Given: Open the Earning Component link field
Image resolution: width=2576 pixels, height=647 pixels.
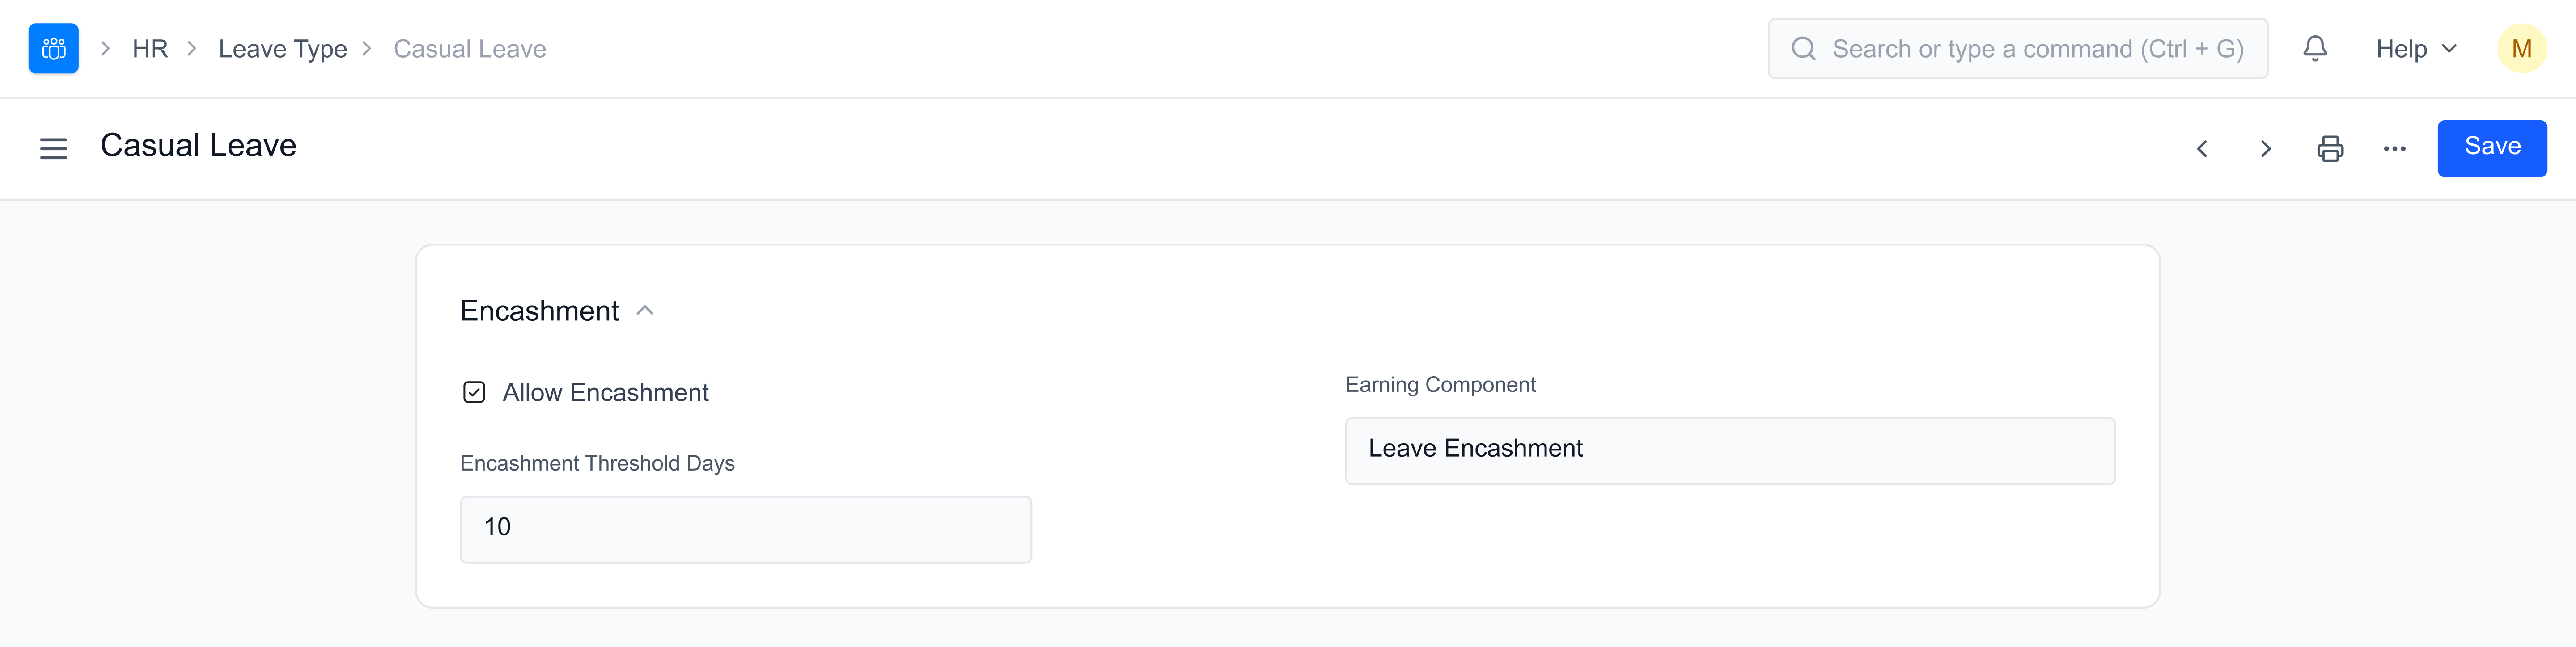Looking at the screenshot, I should coord(1729,450).
